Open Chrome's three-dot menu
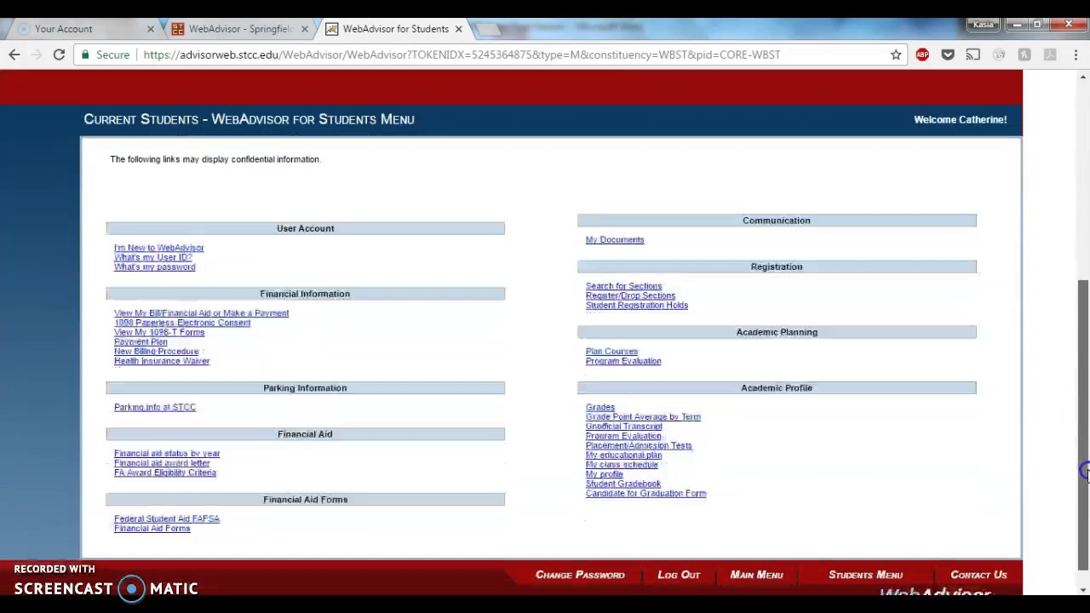 click(1076, 54)
